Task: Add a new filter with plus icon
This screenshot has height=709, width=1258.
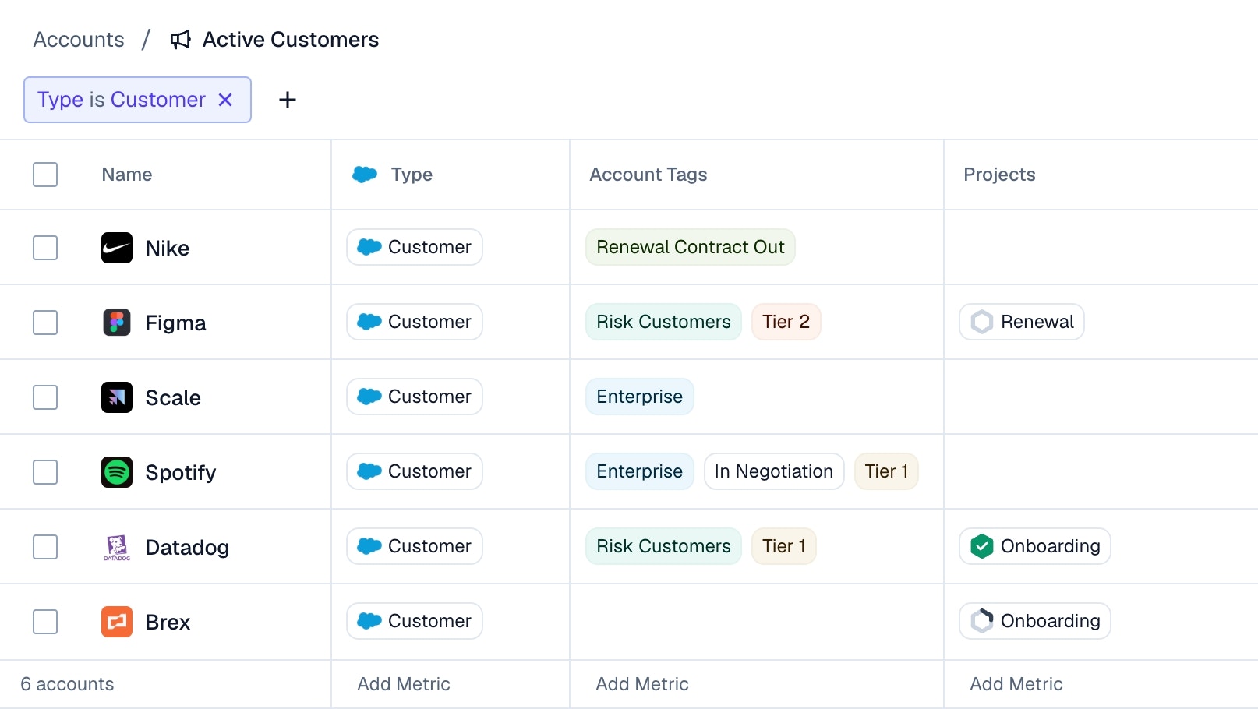Action: (288, 100)
